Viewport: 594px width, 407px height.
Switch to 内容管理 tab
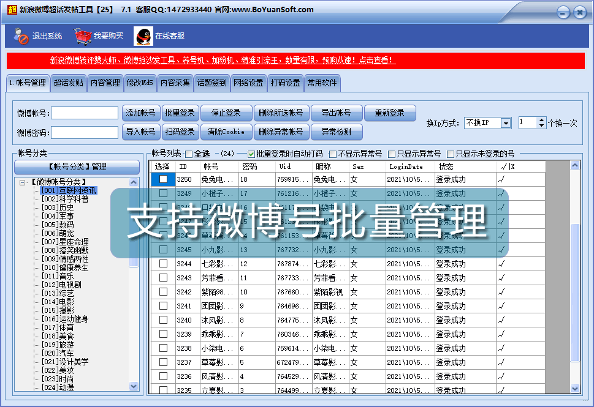point(105,83)
